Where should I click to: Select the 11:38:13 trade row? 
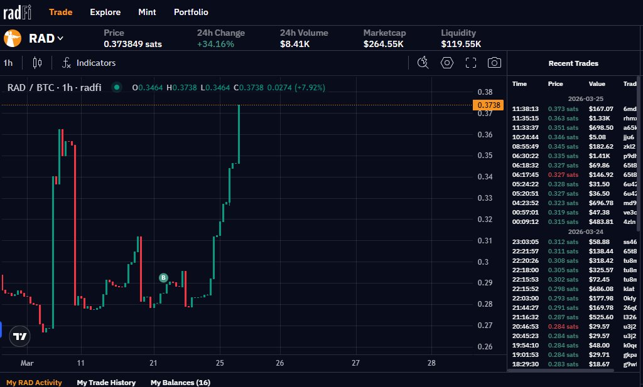(x=574, y=109)
